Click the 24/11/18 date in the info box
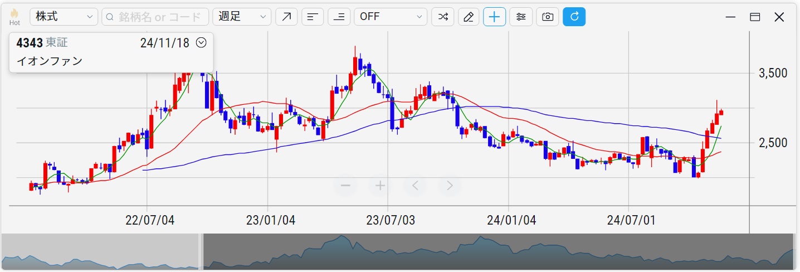 tap(165, 43)
